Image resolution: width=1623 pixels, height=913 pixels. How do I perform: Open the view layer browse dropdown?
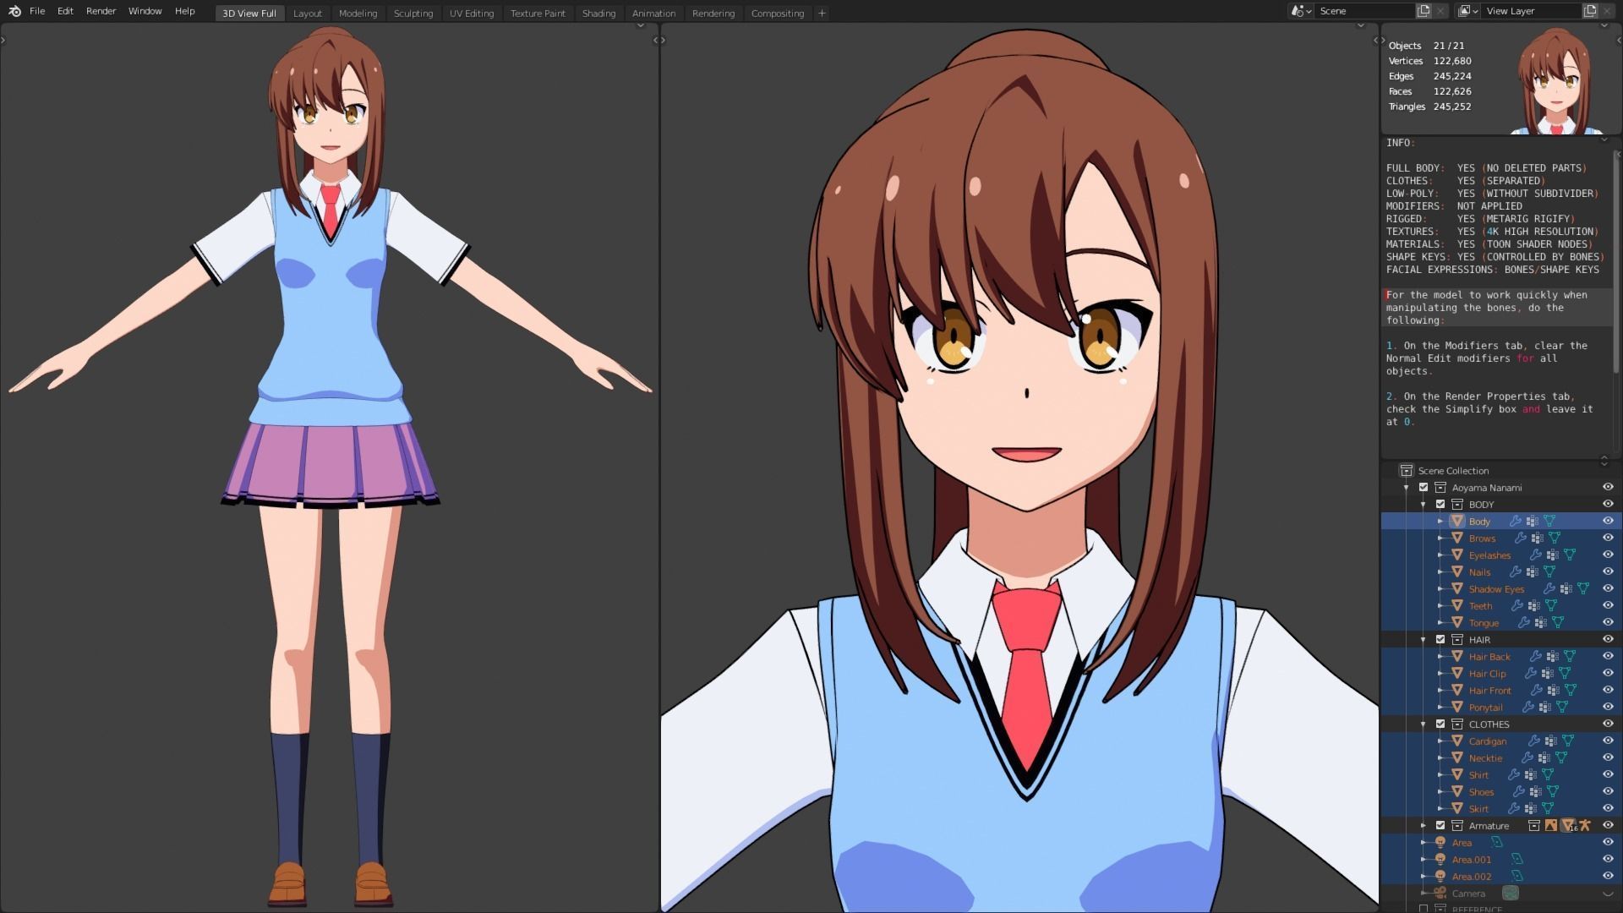click(x=1467, y=11)
